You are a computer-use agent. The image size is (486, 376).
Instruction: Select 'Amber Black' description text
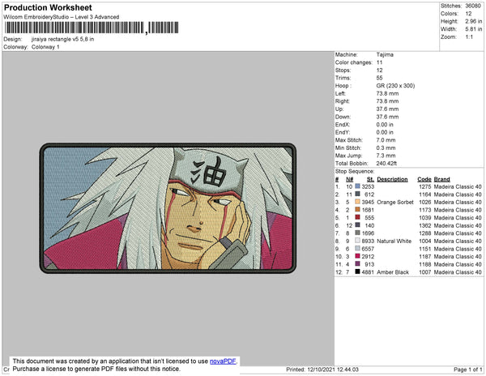(x=393, y=271)
